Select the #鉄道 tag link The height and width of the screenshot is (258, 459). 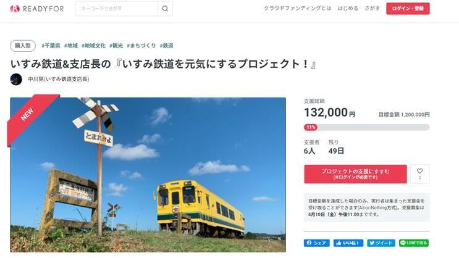coord(167,46)
